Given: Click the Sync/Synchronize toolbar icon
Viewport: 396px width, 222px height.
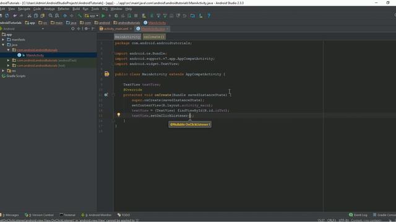Looking at the screenshot, I should (7, 15).
